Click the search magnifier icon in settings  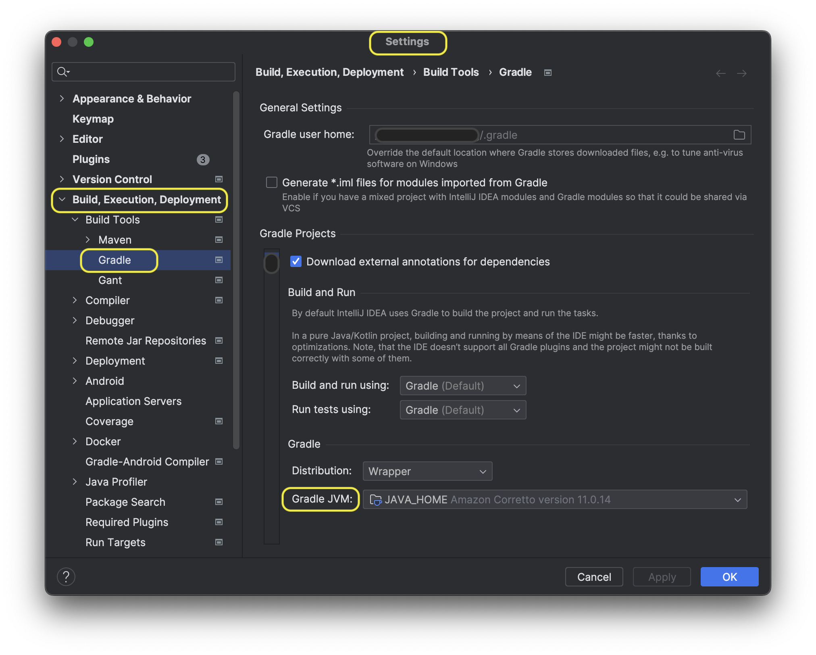coord(62,72)
